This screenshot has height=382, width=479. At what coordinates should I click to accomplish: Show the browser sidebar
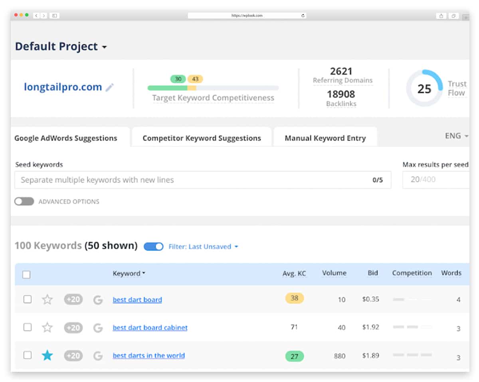tap(55, 16)
